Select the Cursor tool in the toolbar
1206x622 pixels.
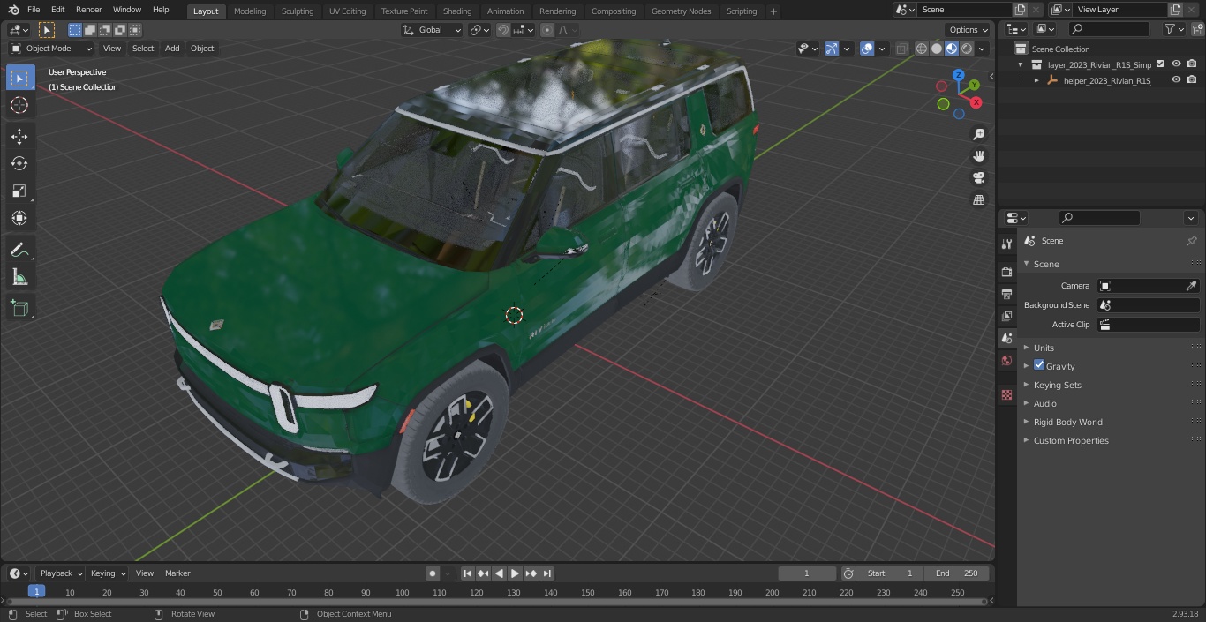pos(19,105)
